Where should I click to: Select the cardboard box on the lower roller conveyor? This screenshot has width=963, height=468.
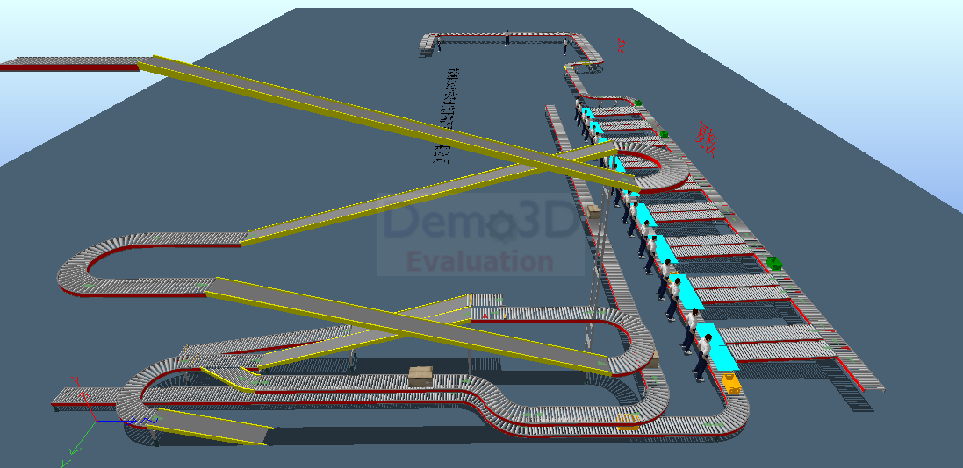pos(420,377)
